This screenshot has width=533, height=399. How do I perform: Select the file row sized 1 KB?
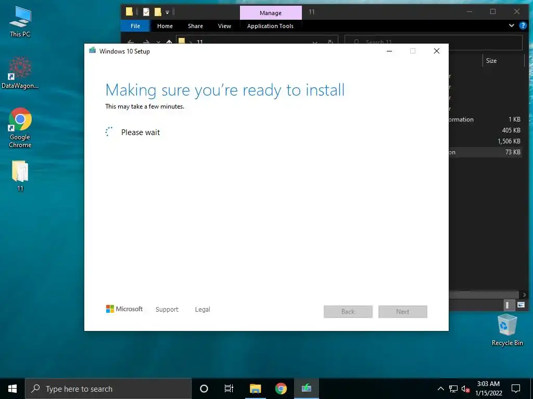(x=486, y=119)
